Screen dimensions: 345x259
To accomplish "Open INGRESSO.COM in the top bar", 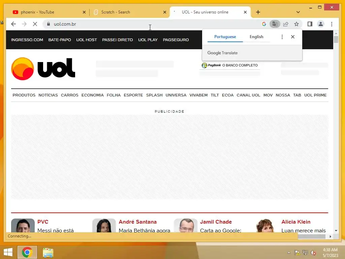I will [x=27, y=40].
